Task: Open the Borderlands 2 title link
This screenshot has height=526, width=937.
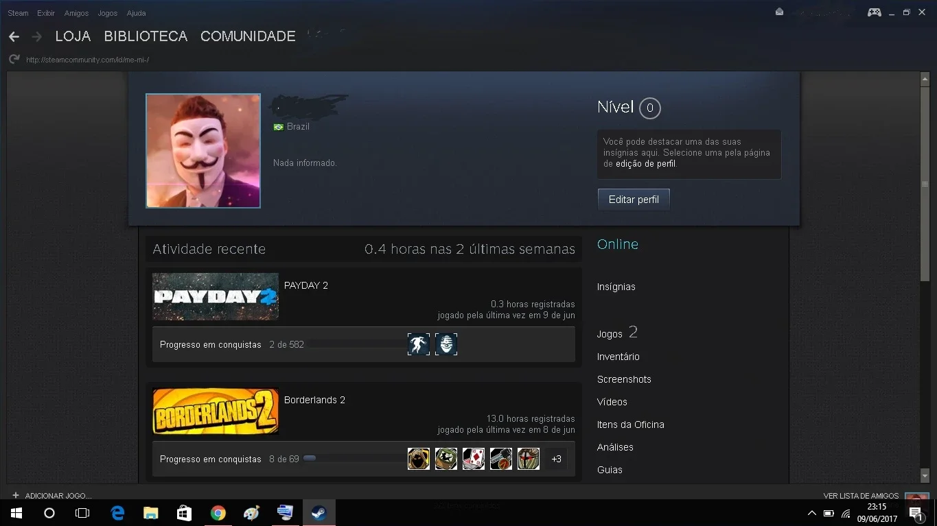Action: click(x=314, y=400)
